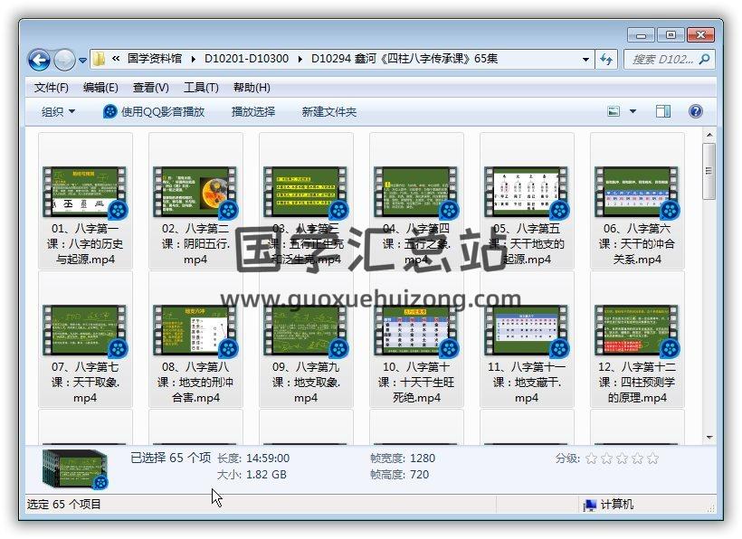The width and height of the screenshot is (742, 539).
Task: Select video 09 地支取象 thumbnail
Action: pos(306,330)
